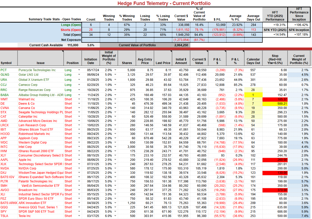
Task: Open Position dropdown for NVDA row
Action: (79, 168)
